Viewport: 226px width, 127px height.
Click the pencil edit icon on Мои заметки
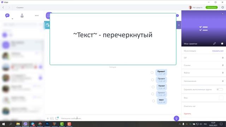point(214,43)
